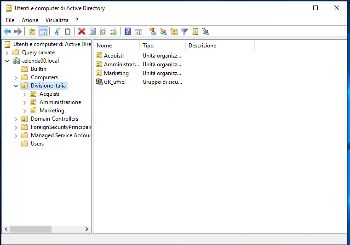350x245 pixels.
Task: Click Unità organizz... cell of Acquisti row
Action: point(162,55)
